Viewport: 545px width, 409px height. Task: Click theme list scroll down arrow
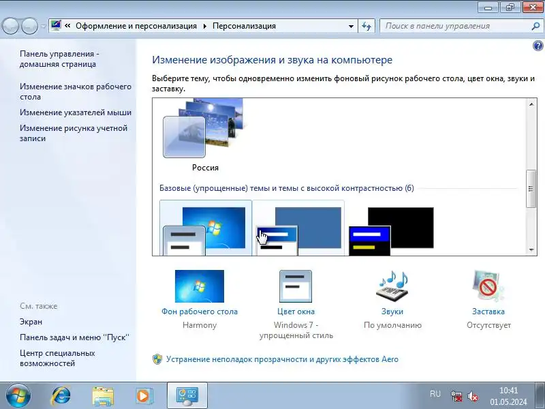tap(531, 249)
